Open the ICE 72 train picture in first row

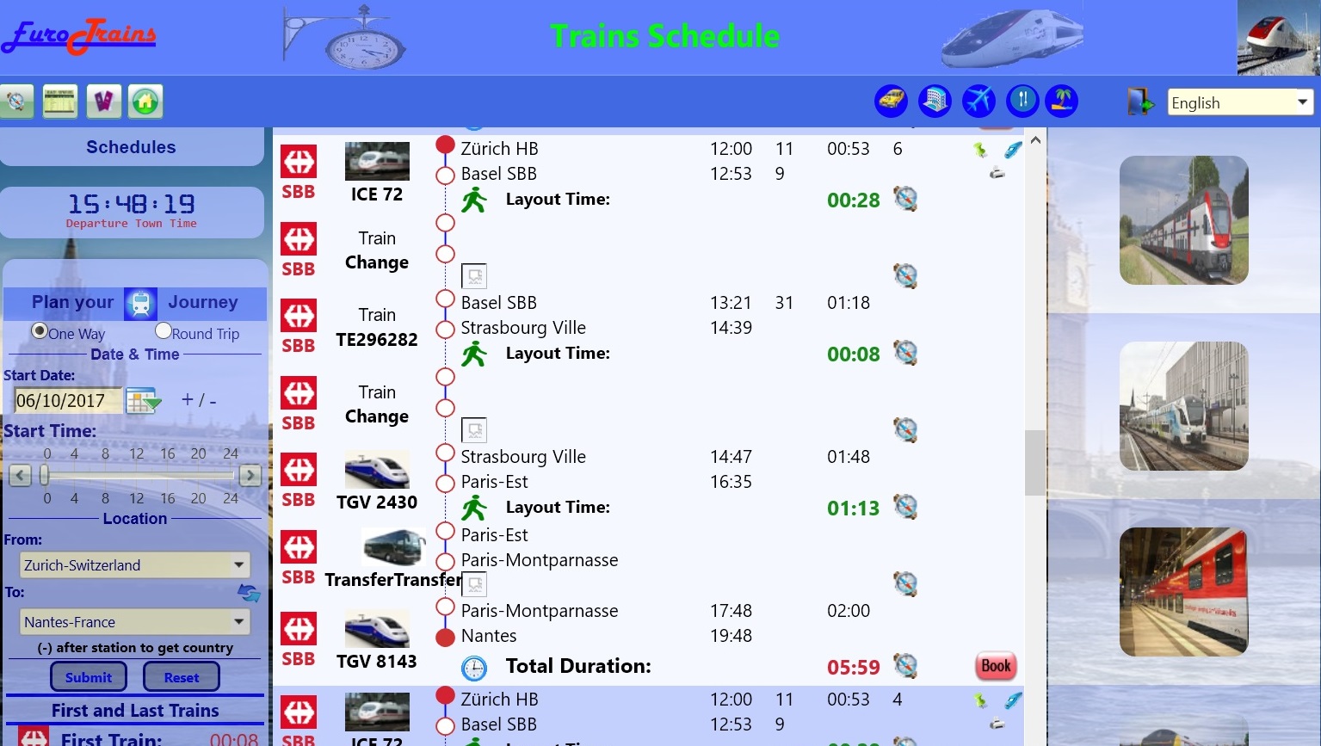coord(377,161)
